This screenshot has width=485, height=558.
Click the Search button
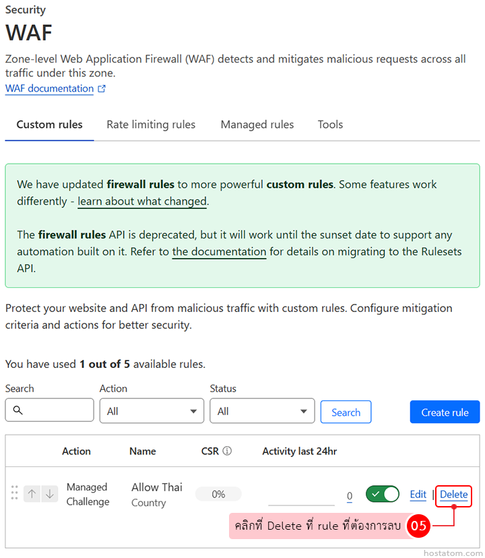tap(346, 412)
